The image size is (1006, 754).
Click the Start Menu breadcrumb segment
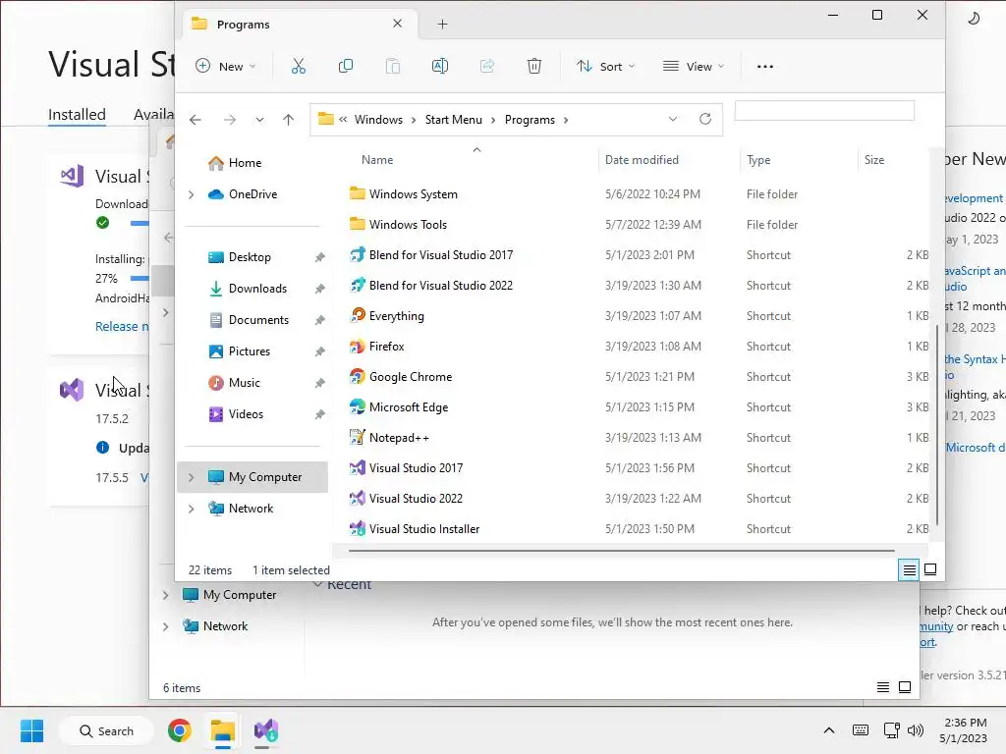pyautogui.click(x=454, y=120)
